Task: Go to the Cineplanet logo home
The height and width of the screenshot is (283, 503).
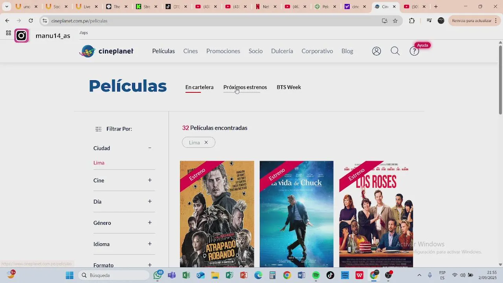Action: (106, 51)
